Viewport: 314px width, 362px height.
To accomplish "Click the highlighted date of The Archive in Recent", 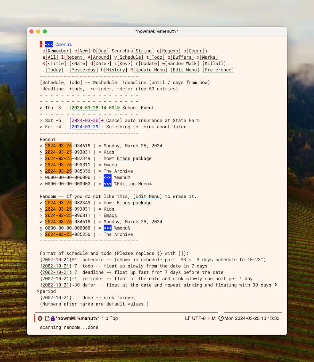I will pos(58,171).
